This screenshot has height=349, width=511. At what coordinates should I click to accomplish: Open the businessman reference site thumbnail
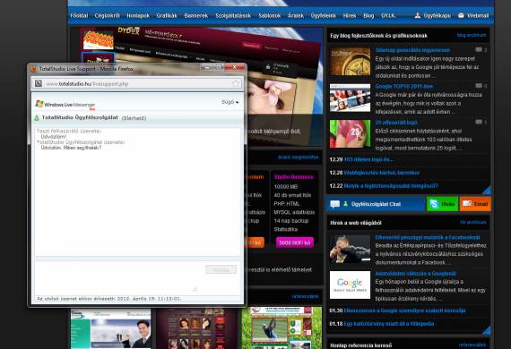111,328
